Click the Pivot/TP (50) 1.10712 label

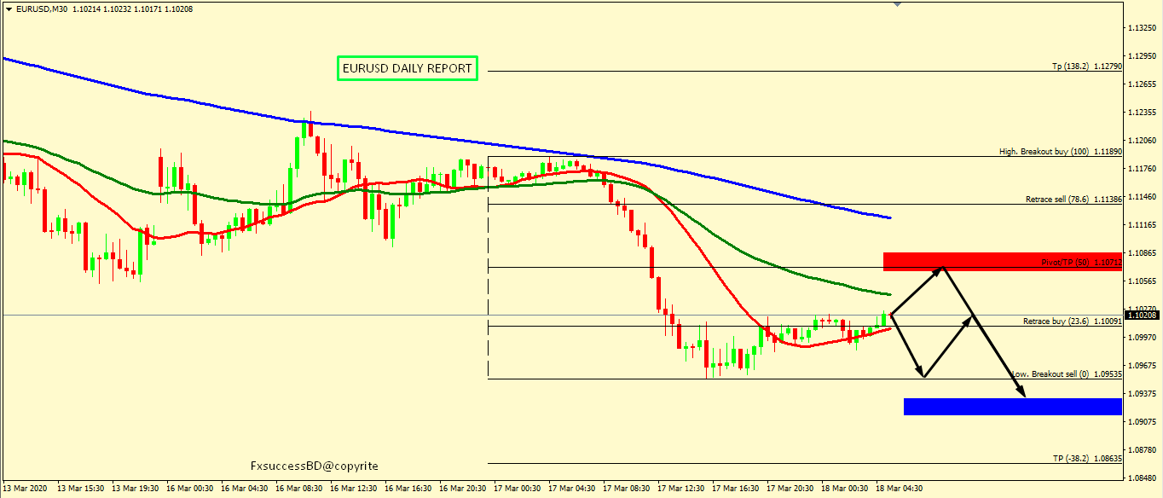(x=1077, y=262)
